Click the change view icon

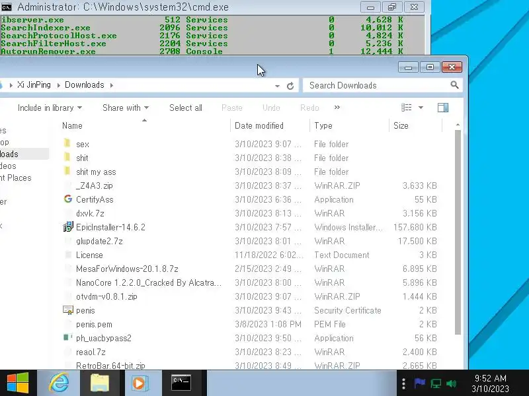pyautogui.click(x=406, y=108)
